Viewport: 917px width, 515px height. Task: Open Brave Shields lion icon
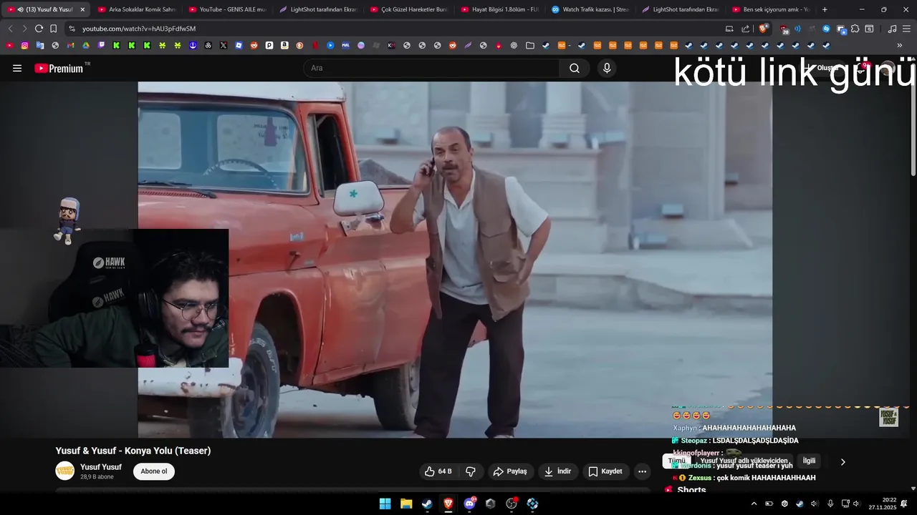tap(764, 29)
